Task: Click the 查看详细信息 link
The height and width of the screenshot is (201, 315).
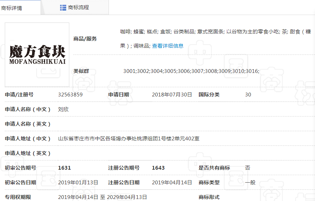Action: coord(168,46)
